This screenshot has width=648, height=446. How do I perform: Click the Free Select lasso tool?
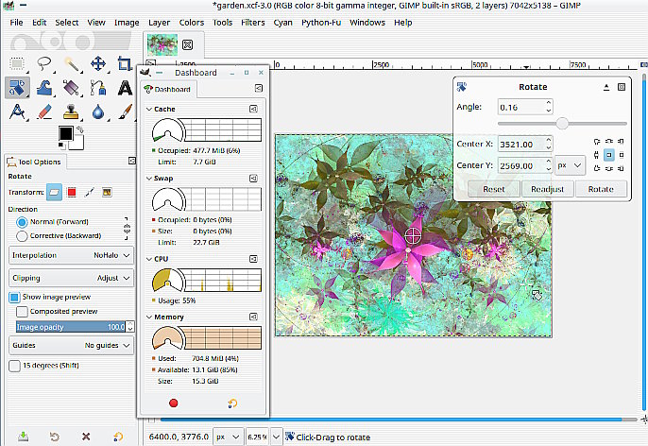click(44, 64)
